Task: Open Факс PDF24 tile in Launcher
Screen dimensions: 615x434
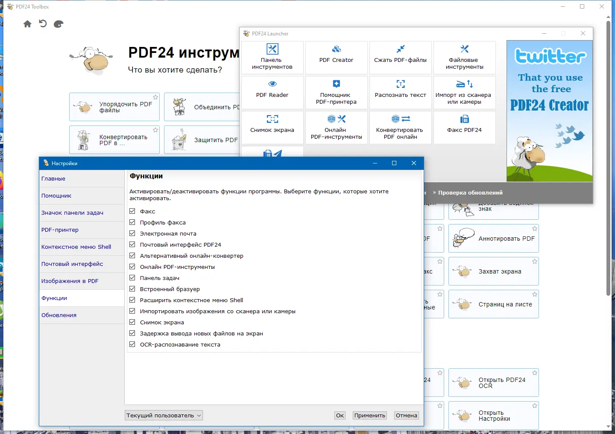Action: [x=465, y=128]
